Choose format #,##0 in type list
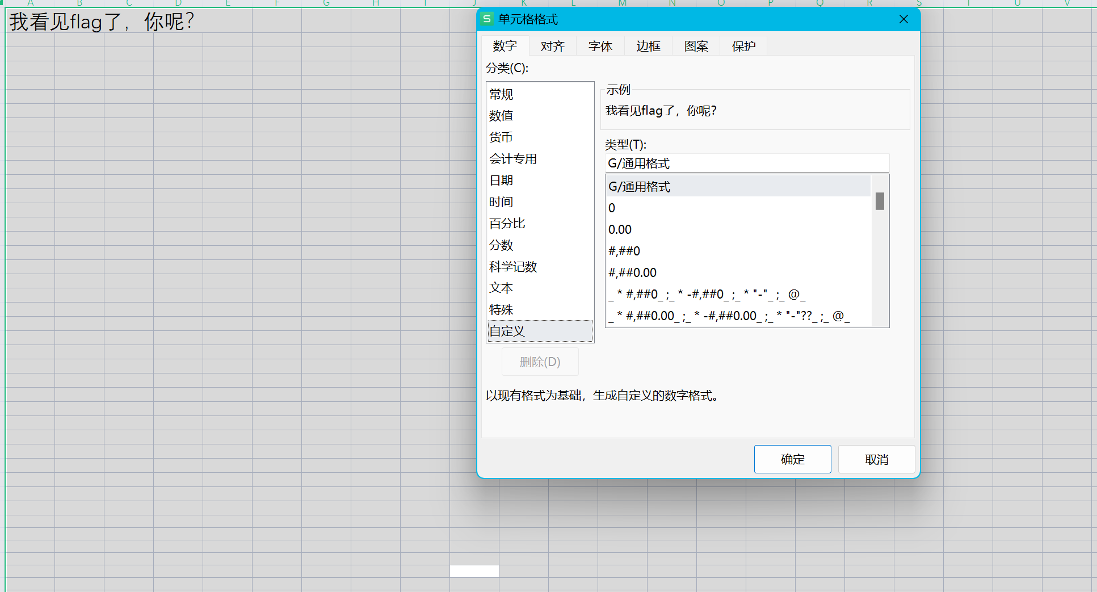 [738, 251]
